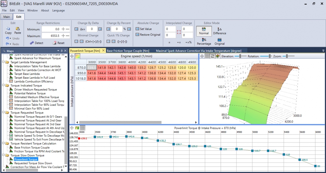326x173 pixels.
Task: Increase by percent using right percent icon
Action: [129, 29]
